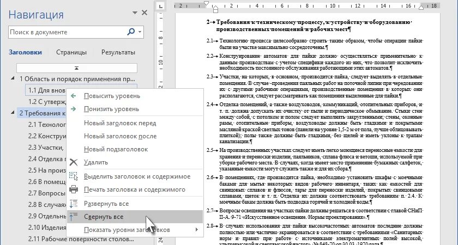
Task: Collapse heading 2 Требования к
Action: click(x=13, y=112)
